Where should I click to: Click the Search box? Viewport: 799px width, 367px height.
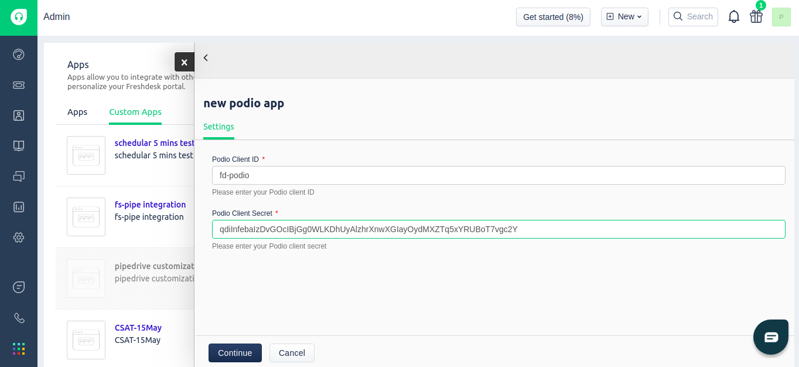coord(693,16)
